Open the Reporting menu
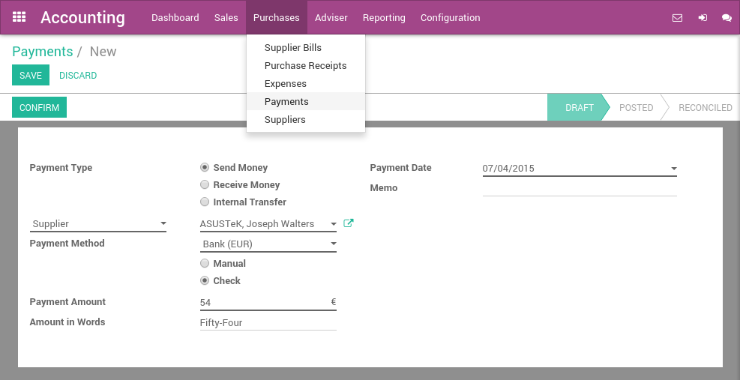 (384, 18)
